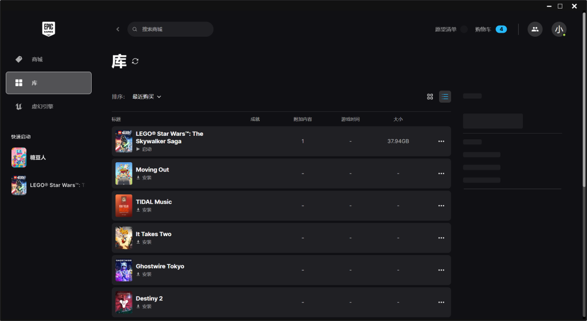
Task: Open the friends list icon
Action: 535,29
